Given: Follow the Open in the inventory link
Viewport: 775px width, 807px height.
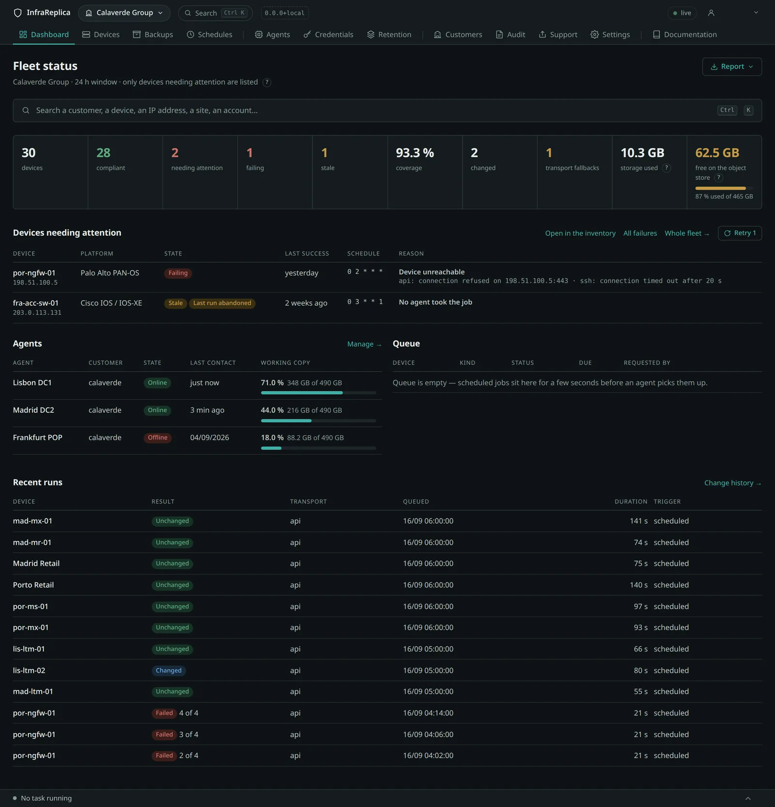Looking at the screenshot, I should [580, 233].
